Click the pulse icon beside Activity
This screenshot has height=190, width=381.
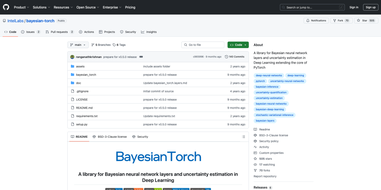(x=255, y=147)
